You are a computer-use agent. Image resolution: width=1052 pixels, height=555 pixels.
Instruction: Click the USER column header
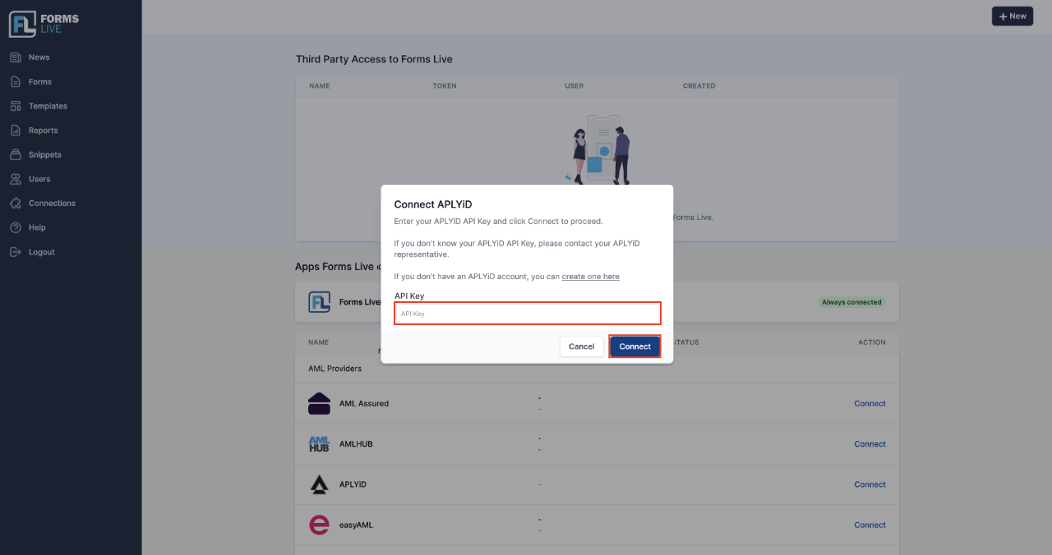pyautogui.click(x=574, y=86)
